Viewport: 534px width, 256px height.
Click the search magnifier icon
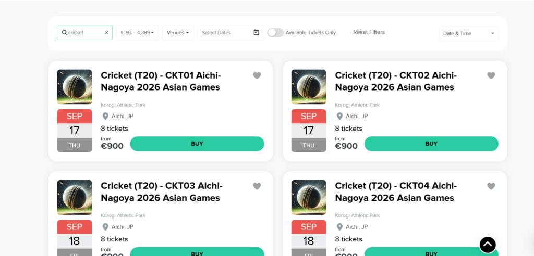click(64, 33)
